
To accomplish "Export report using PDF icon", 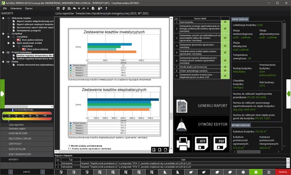I will pyautogui.click(x=220, y=144).
